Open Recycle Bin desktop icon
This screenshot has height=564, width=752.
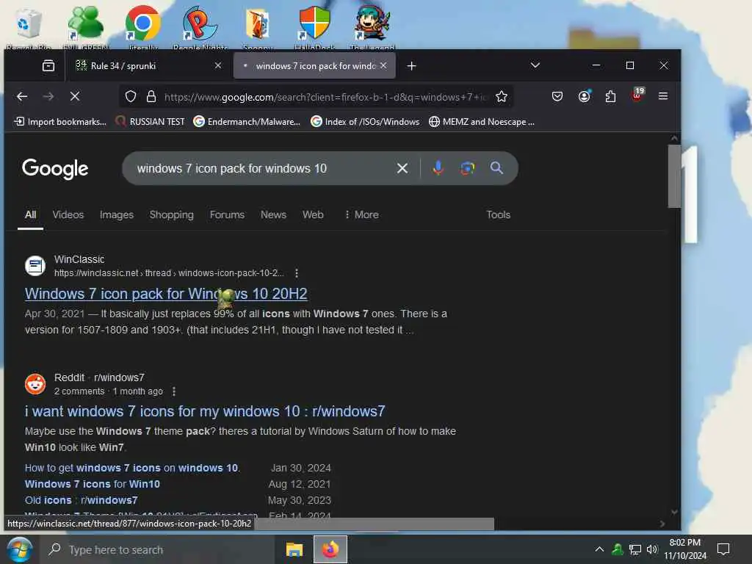pyautogui.click(x=29, y=28)
